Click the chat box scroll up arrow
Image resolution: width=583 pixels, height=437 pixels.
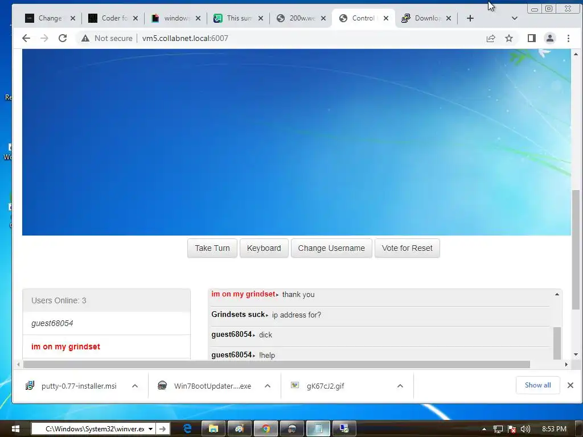pos(557,294)
